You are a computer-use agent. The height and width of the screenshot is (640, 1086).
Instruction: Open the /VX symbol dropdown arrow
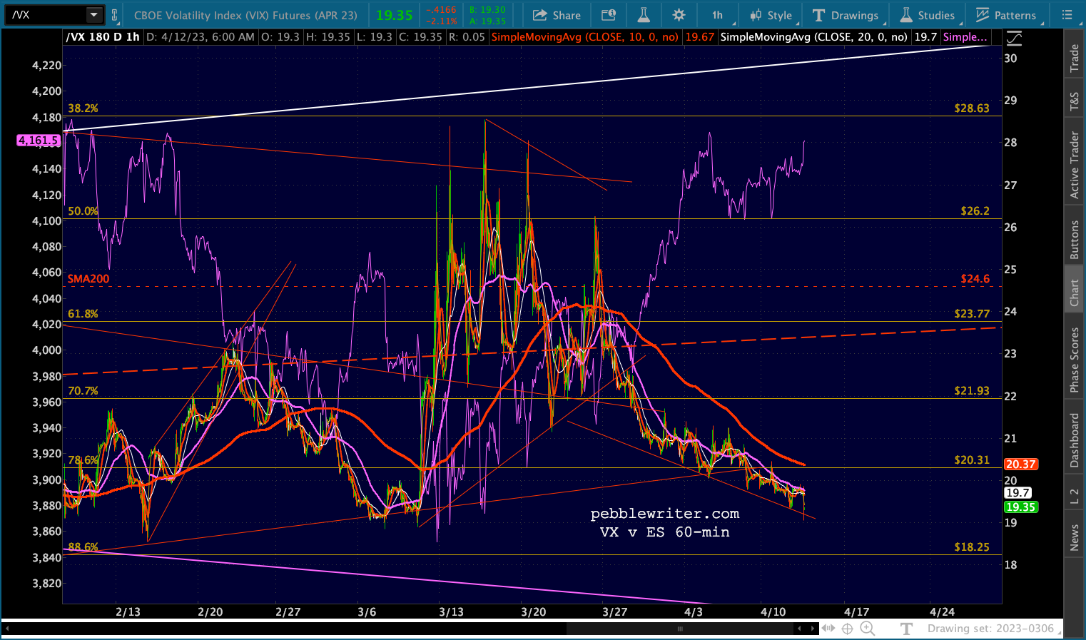(93, 15)
